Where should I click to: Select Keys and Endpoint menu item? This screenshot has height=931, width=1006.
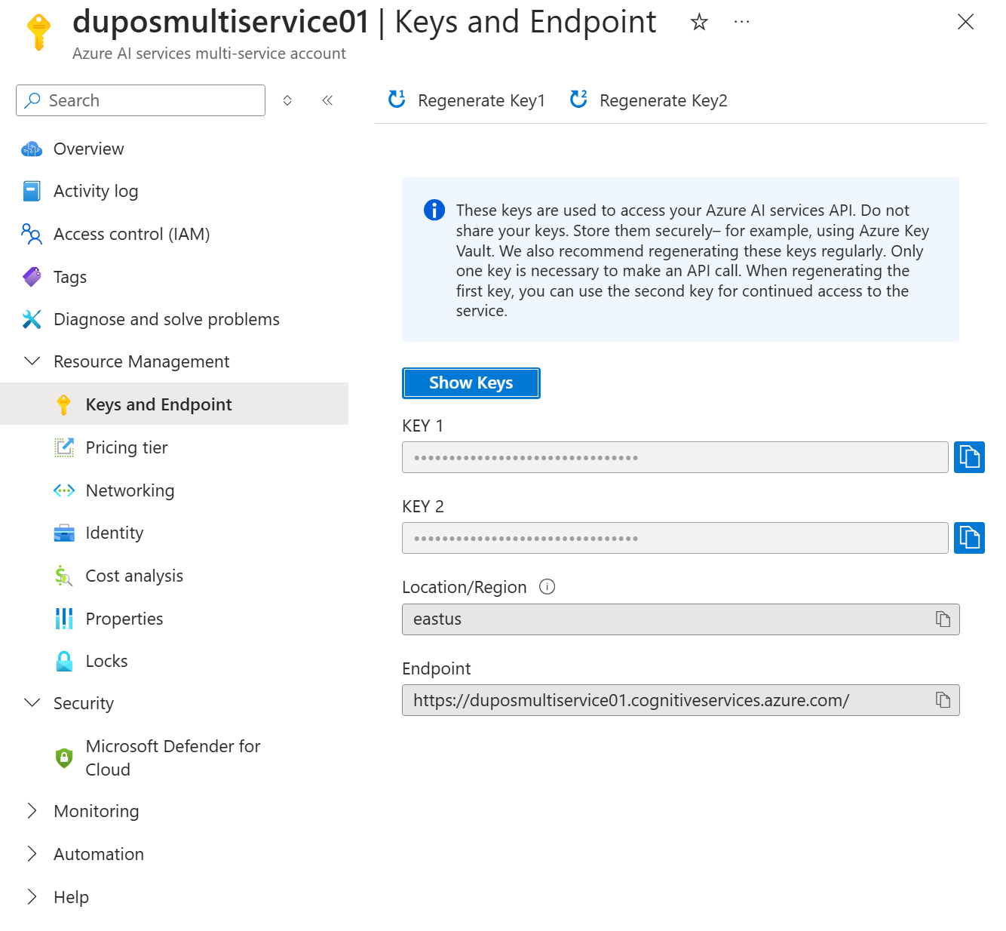point(174,404)
